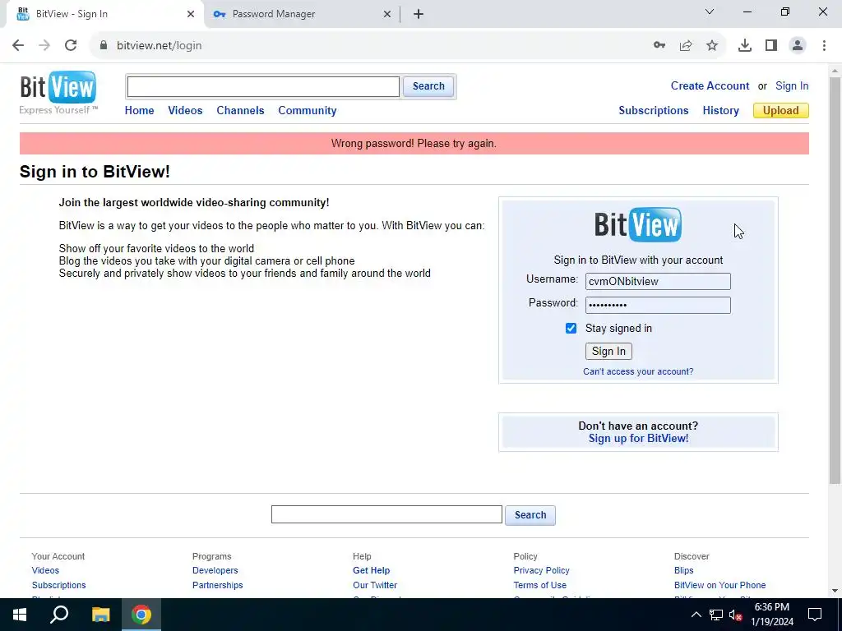This screenshot has height=631, width=842.
Task: Open Our Twitter footer link
Action: (375, 585)
